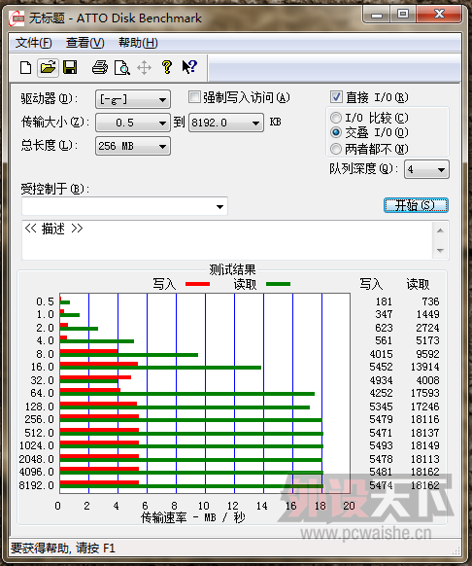Open a benchmark file with the folder icon
This screenshot has height=566, width=472.
pos(48,67)
